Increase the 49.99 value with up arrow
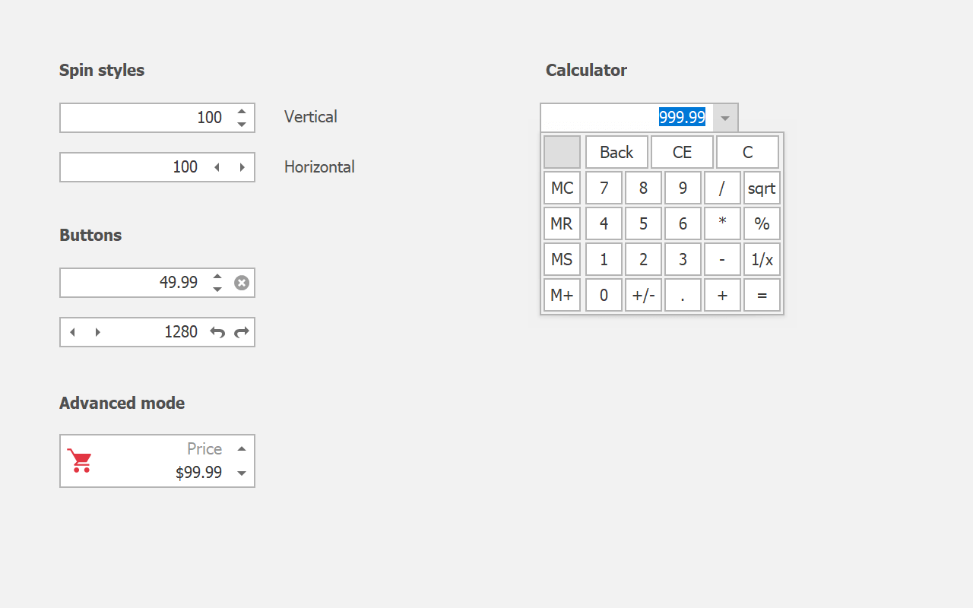 pyautogui.click(x=217, y=277)
